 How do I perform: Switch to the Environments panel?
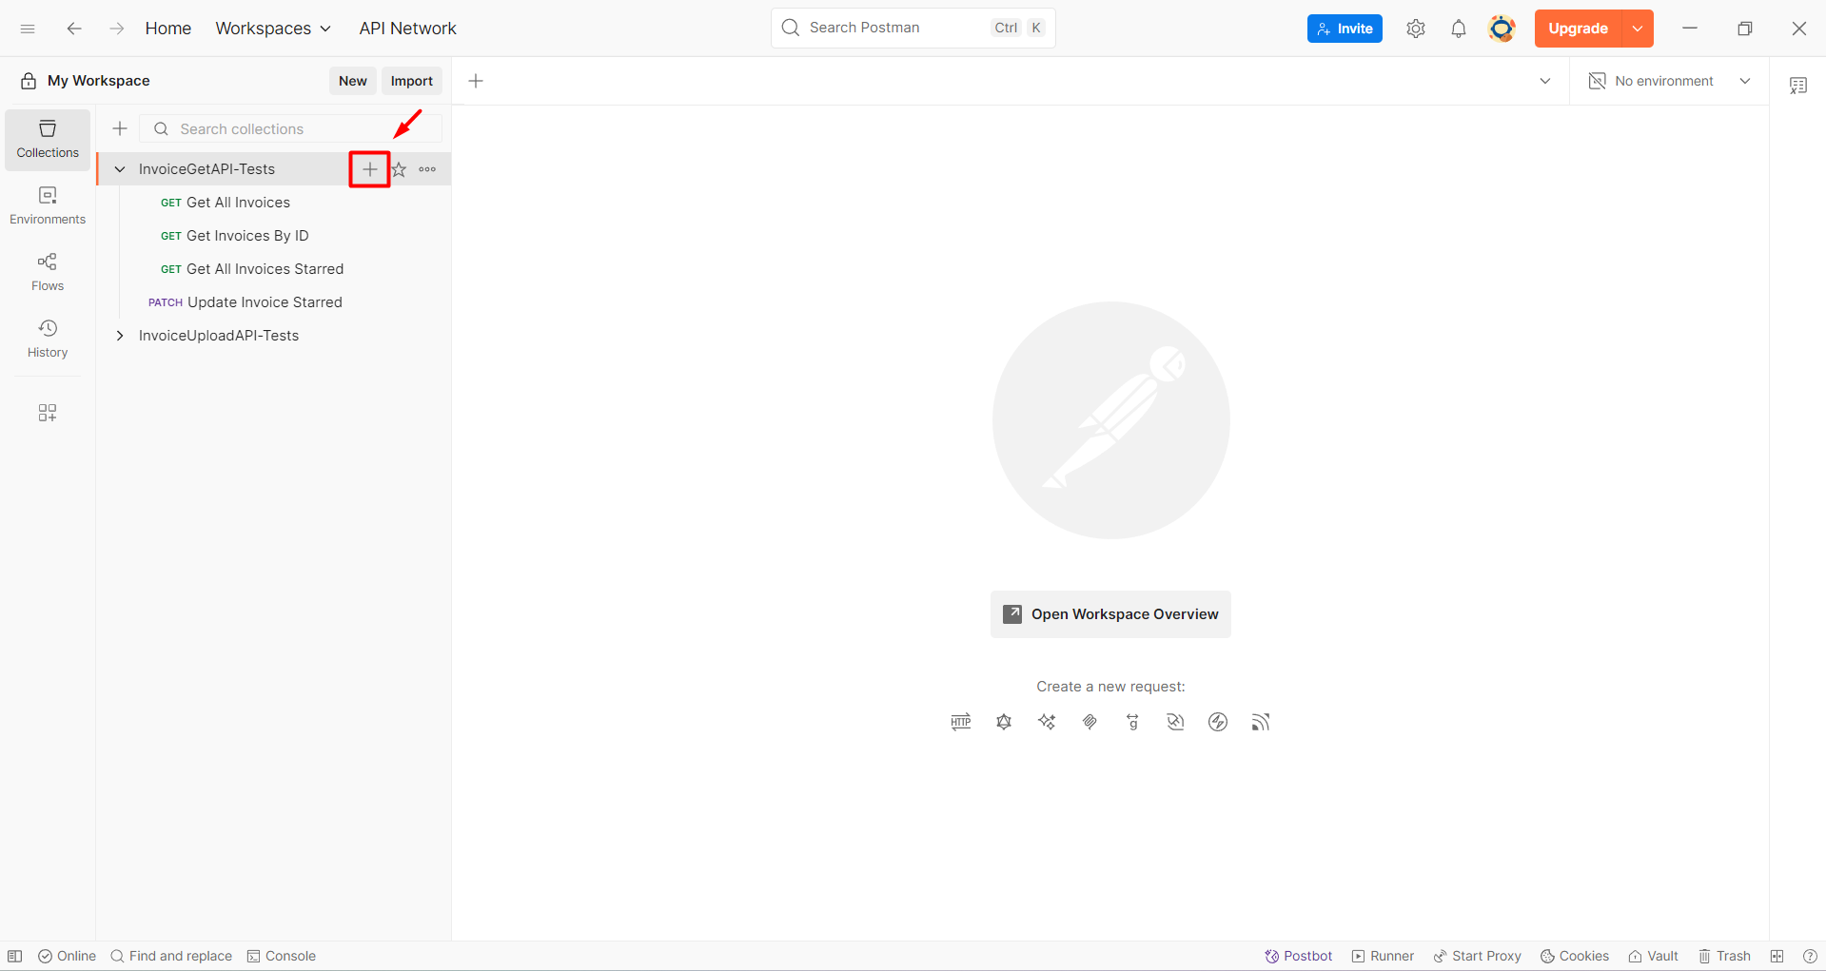pos(47,205)
